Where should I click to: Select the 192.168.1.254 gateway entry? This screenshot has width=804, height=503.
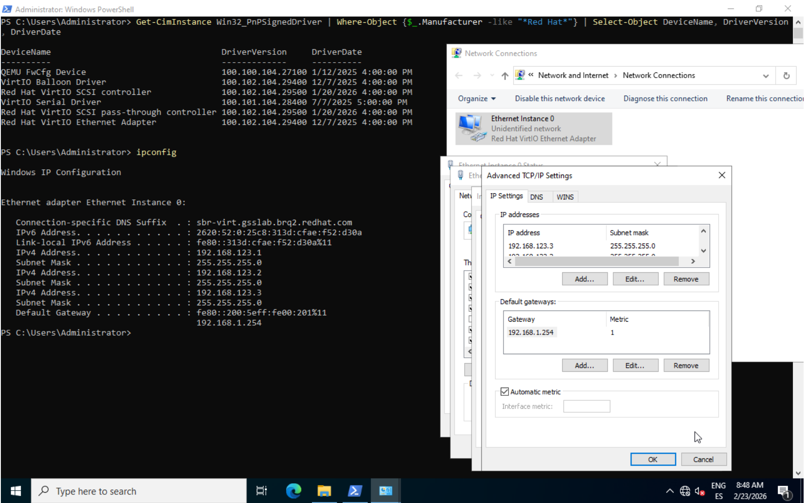point(531,332)
